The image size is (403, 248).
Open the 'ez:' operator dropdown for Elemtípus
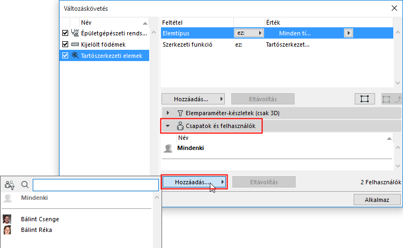click(250, 33)
